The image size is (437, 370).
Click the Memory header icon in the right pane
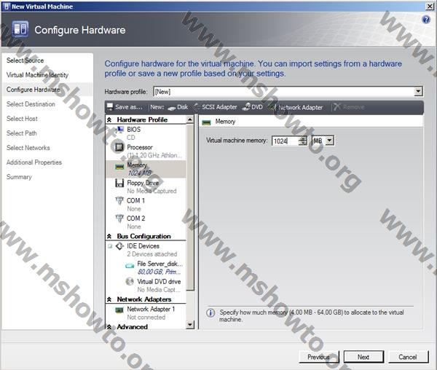pyautogui.click(x=207, y=122)
